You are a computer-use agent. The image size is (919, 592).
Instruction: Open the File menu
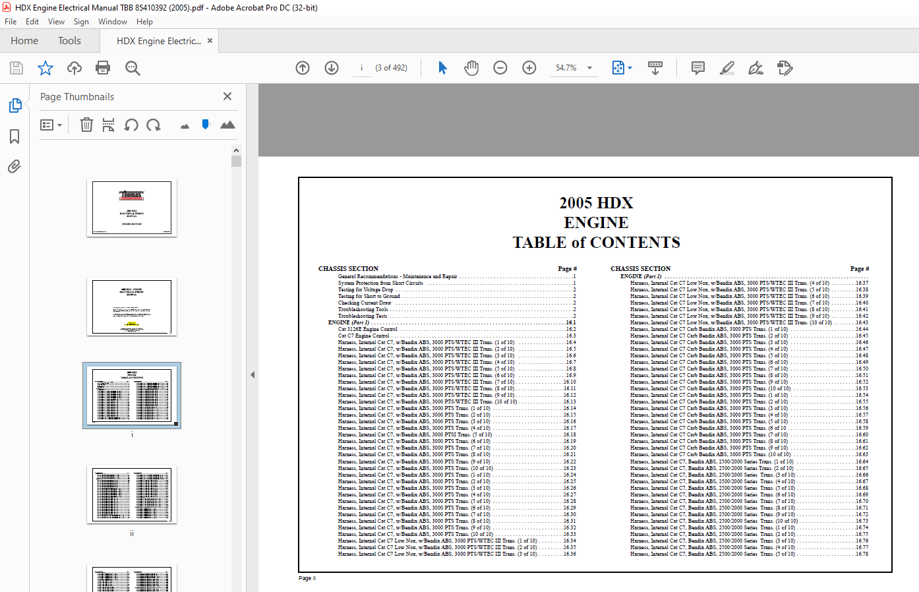[x=11, y=22]
